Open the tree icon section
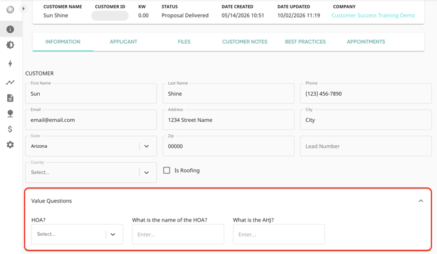 tap(10, 113)
